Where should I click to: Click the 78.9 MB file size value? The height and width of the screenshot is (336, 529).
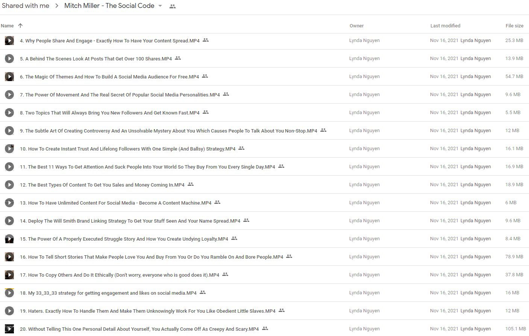point(514,257)
